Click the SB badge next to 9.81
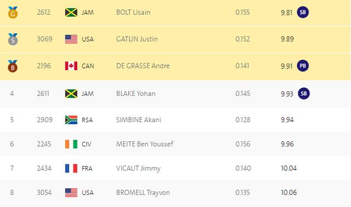 (303, 12)
